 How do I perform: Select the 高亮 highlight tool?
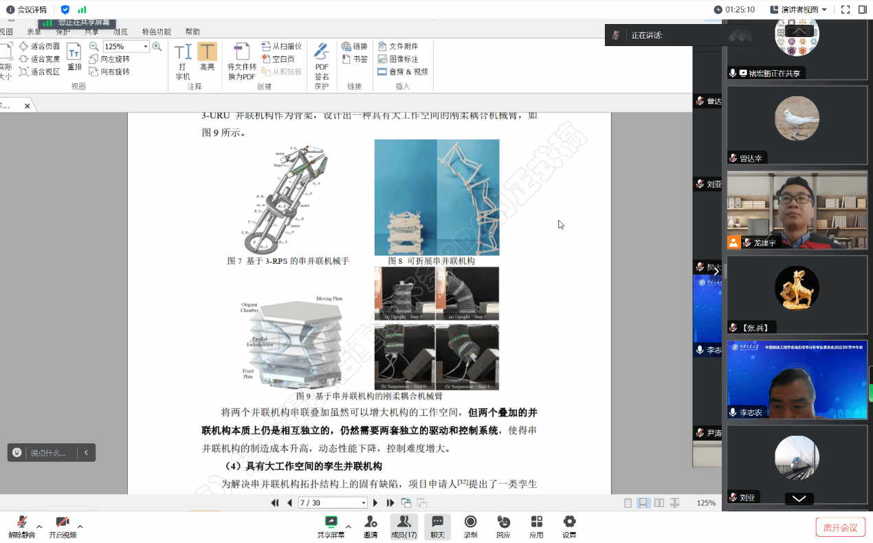point(207,57)
